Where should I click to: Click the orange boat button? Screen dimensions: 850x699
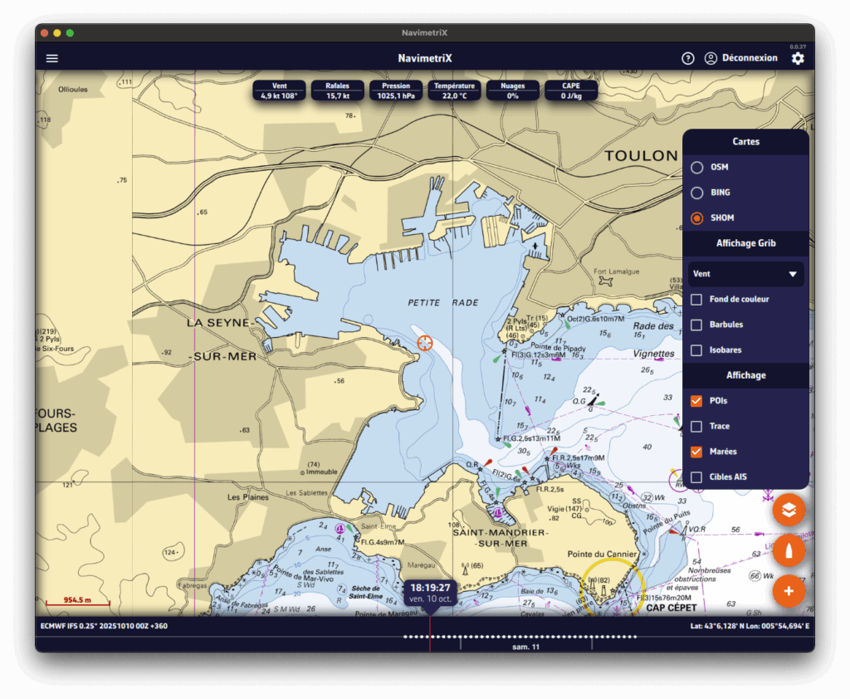[789, 550]
